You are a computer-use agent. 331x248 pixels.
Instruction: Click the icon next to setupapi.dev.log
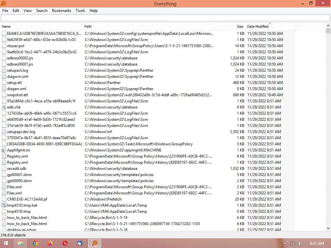4,132
